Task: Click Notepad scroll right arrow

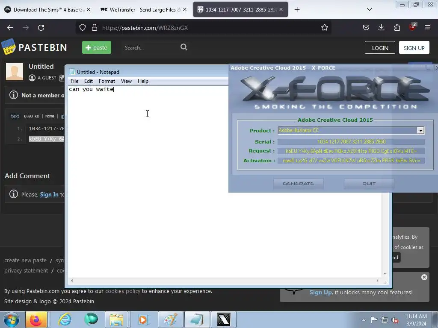Action: pyautogui.click(x=377, y=281)
